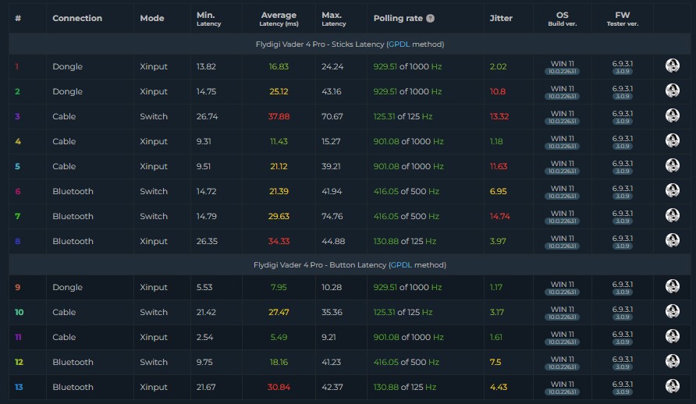This screenshot has height=404, width=696.
Task: Sort table by Connection column
Action: 77,18
